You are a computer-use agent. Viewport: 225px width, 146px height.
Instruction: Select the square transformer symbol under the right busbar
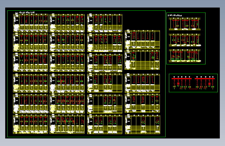pos(209,84)
